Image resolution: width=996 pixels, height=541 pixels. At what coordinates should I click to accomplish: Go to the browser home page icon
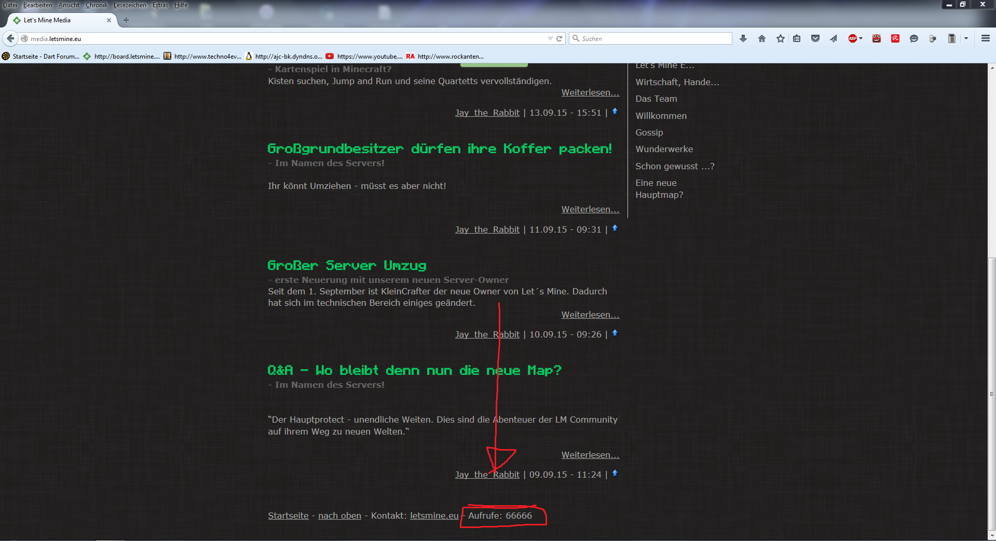tap(762, 38)
